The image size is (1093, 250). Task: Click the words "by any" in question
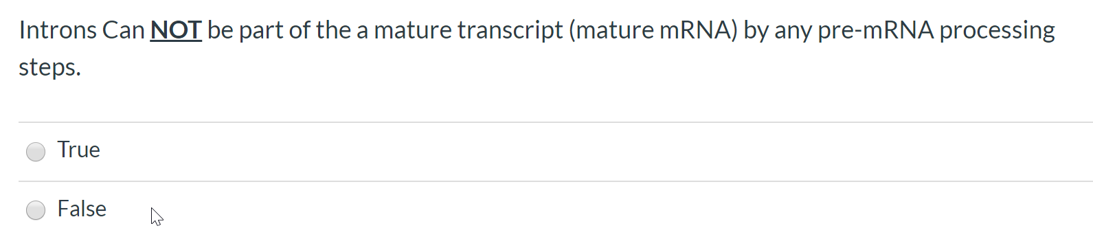click(x=778, y=30)
